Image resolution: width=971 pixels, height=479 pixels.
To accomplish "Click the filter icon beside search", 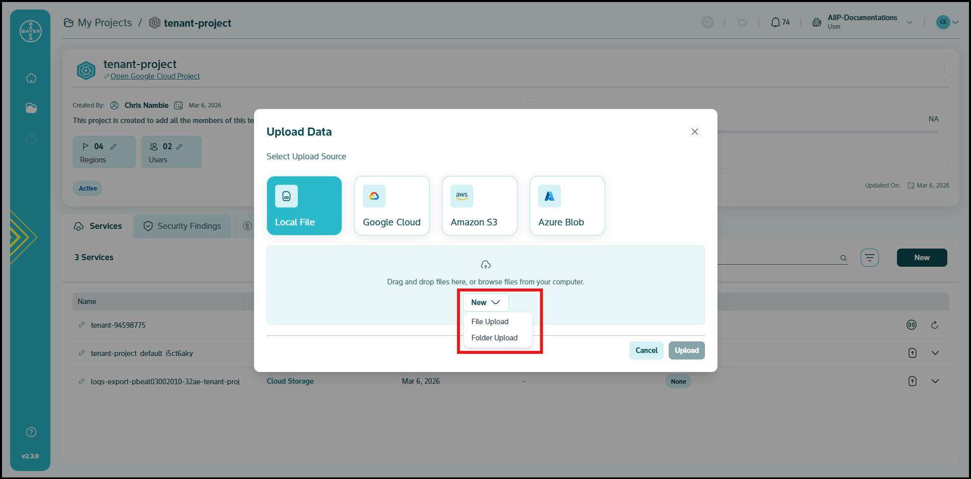I will click(869, 258).
